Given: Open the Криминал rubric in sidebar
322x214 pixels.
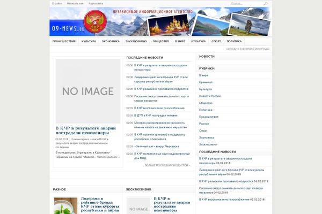Looking at the screenshot, I should (206, 82).
